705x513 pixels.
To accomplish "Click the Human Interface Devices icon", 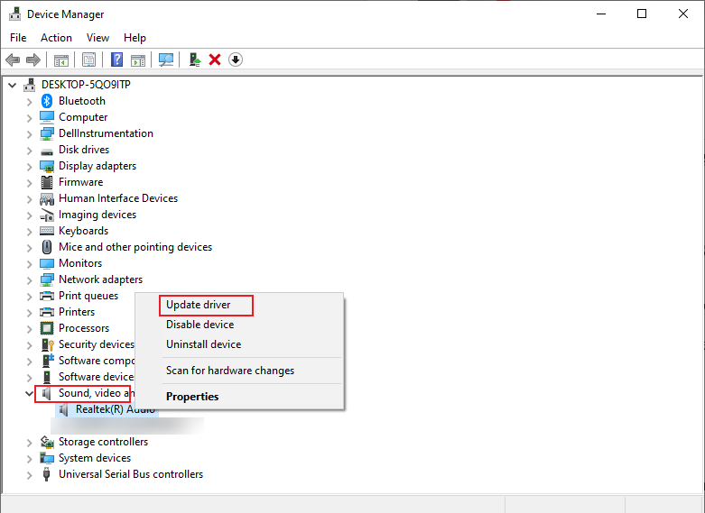I will (47, 198).
